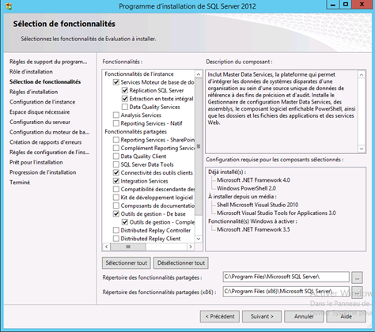The height and width of the screenshot is (332, 375).
Task: Tick the SQL Server Data Tools checkbox
Action: pos(116,164)
